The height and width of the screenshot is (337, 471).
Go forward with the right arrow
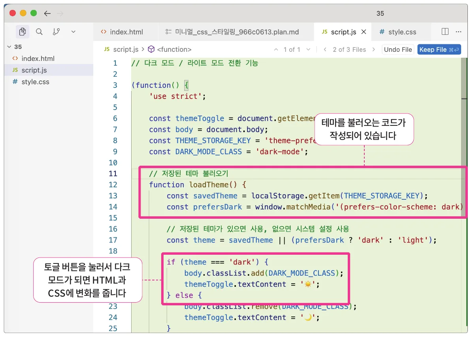coord(60,13)
